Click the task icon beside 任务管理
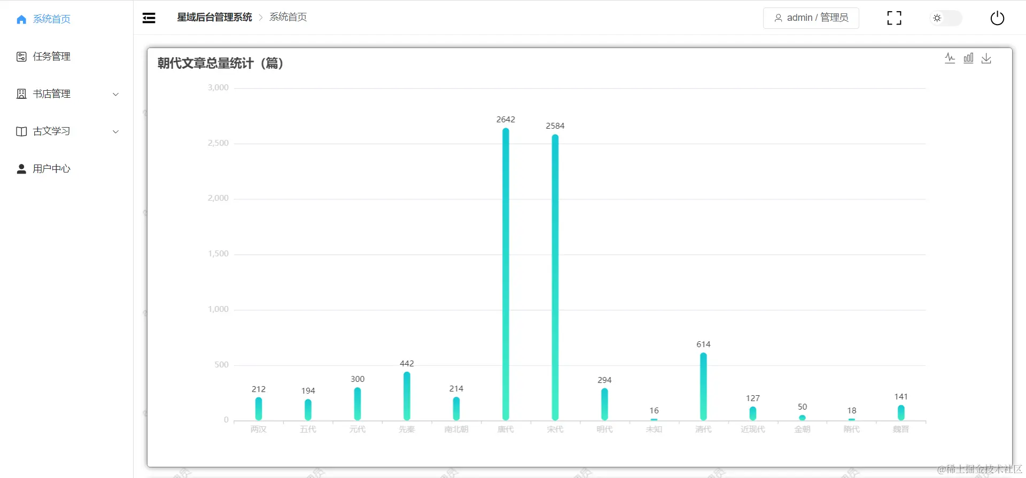This screenshot has width=1026, height=478. 21,57
